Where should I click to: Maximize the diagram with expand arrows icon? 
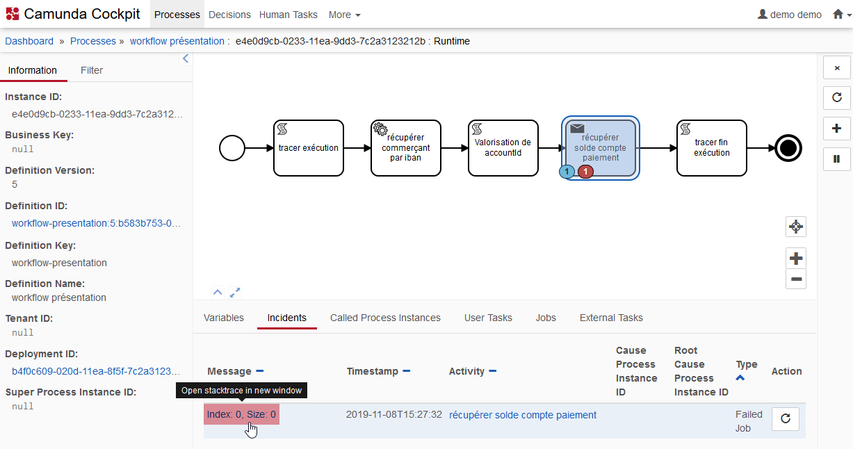point(235,293)
